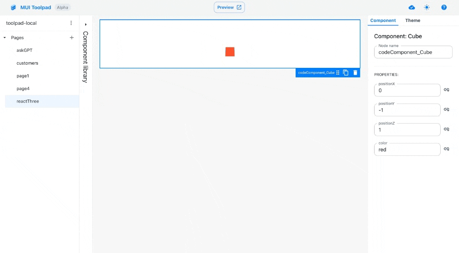Toggle the light/dark theme mode
The image size is (459, 253).
pos(427,7)
